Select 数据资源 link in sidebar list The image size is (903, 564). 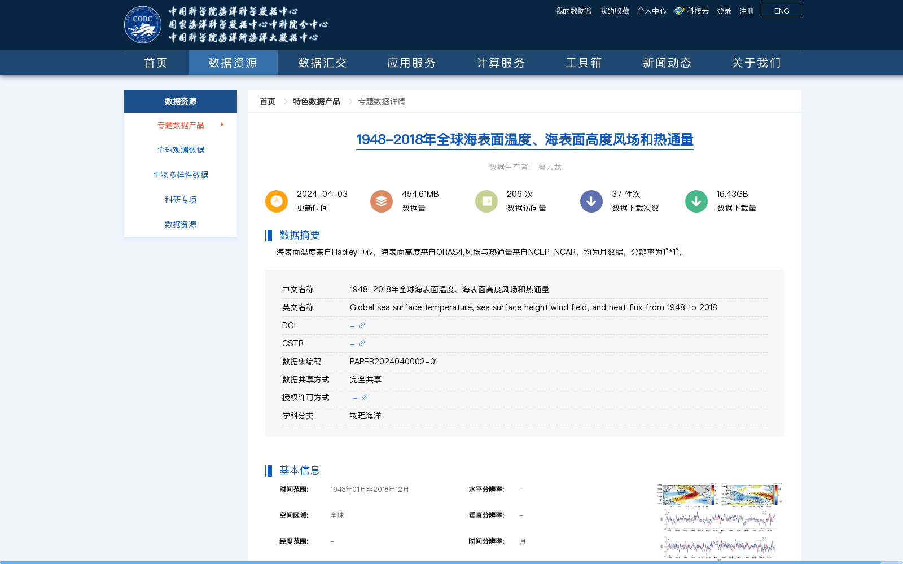tap(181, 224)
